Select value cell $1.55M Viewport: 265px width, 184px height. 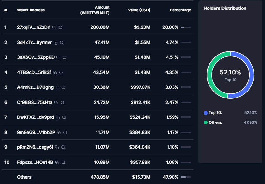point(142,42)
